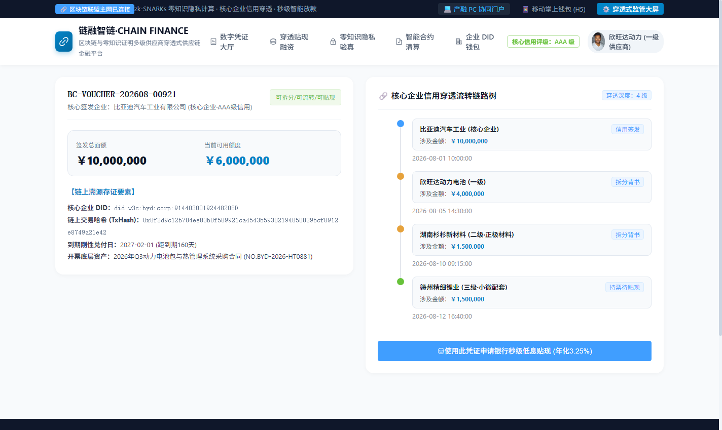Click the Chain Finance link logo icon

(x=64, y=42)
